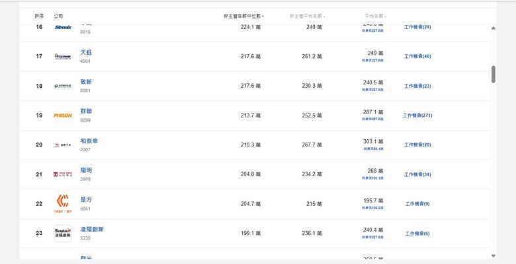Select the 213.7 萬 median for 群聯
This screenshot has width=516, height=264.
[x=251, y=115]
